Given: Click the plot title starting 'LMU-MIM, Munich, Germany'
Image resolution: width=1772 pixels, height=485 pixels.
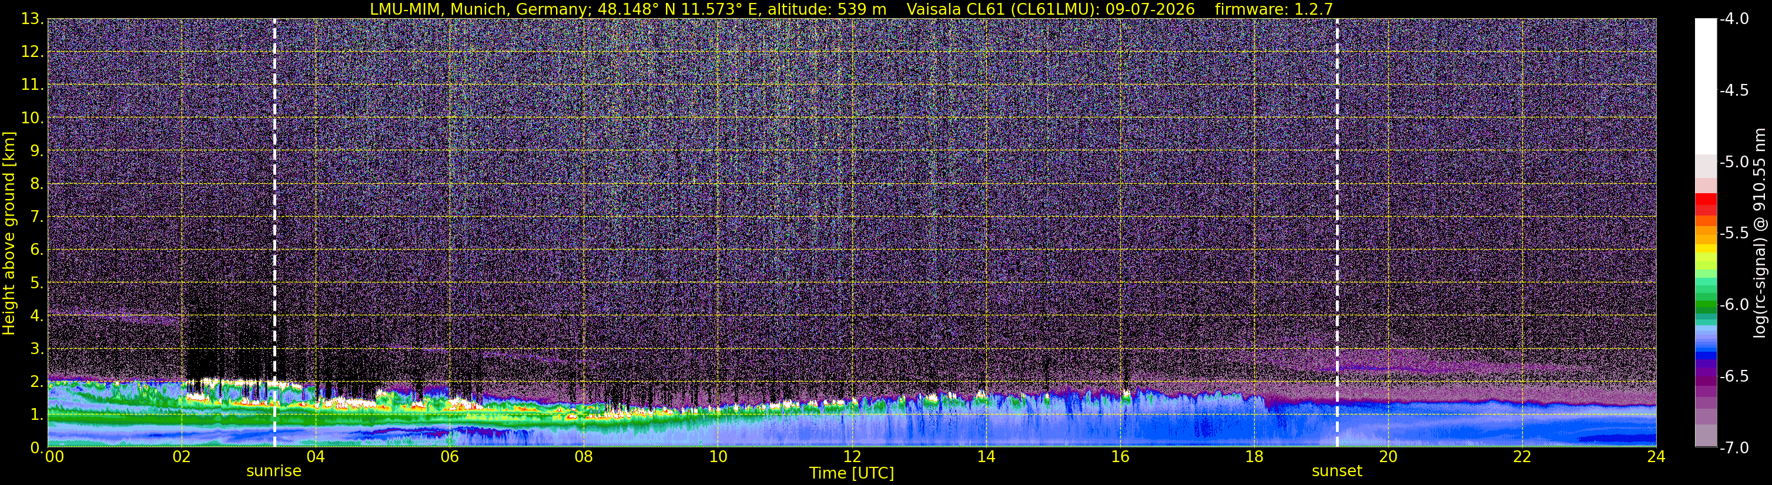Looking at the screenshot, I should [x=852, y=9].
